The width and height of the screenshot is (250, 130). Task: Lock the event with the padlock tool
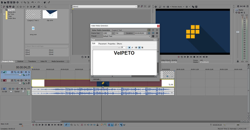97,125
